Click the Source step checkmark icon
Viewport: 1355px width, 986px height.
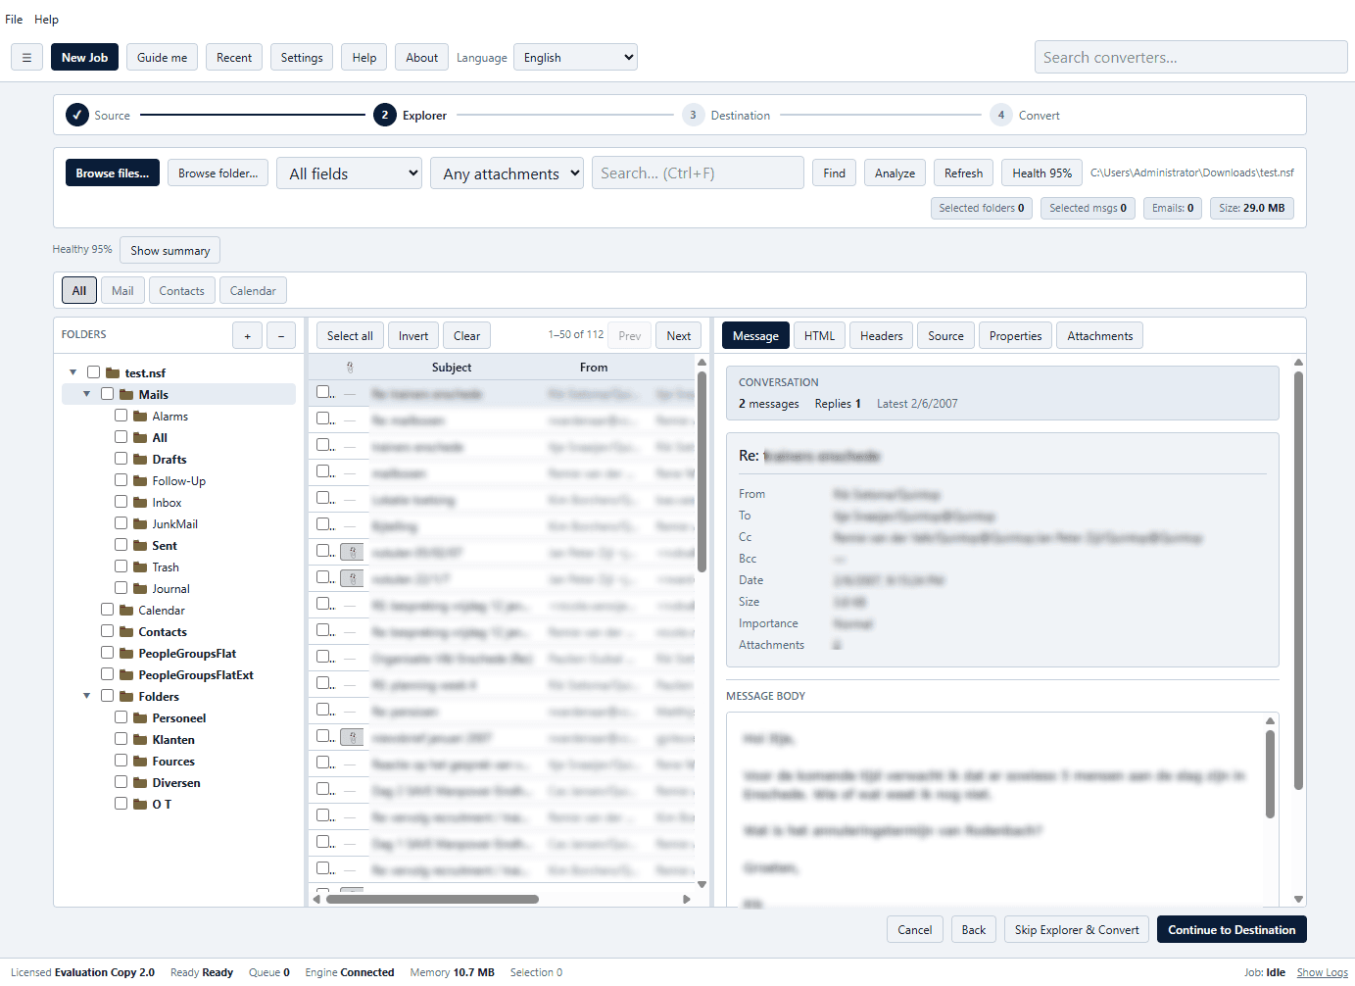(x=77, y=115)
